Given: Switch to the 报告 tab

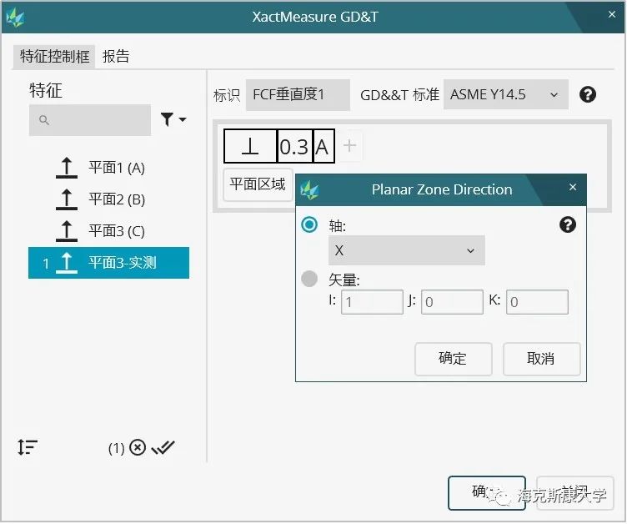Looking at the screenshot, I should pyautogui.click(x=116, y=56).
